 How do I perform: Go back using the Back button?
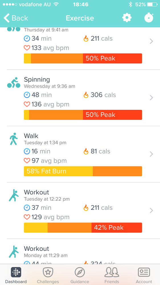pos(16,18)
